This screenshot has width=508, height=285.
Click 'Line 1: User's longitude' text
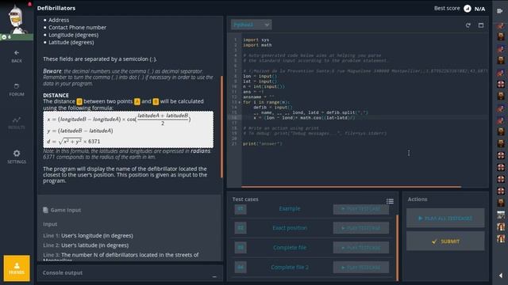point(88,236)
